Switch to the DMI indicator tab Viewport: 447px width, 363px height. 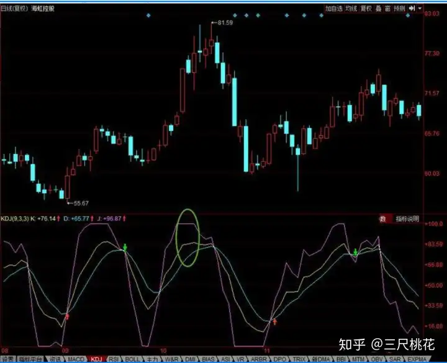pos(191,359)
